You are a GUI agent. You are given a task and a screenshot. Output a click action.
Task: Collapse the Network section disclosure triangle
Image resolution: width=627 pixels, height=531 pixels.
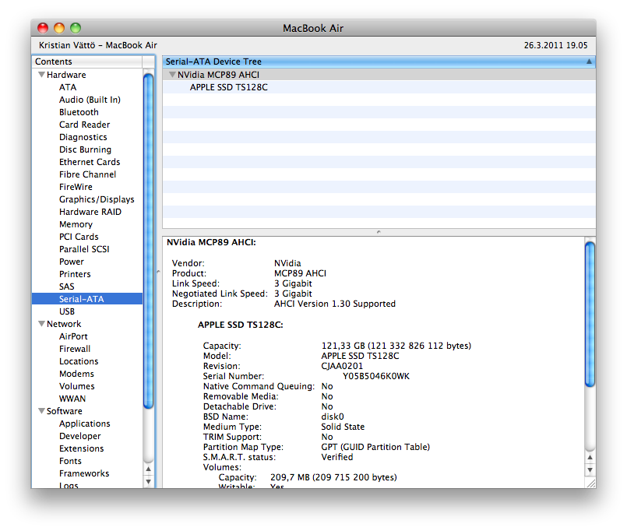click(x=41, y=324)
